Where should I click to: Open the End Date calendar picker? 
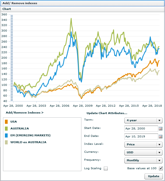[161, 137]
